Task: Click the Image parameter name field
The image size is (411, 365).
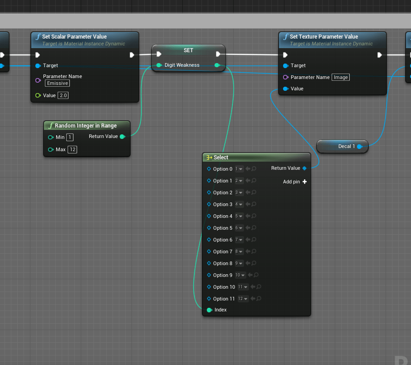Action: [341, 78]
